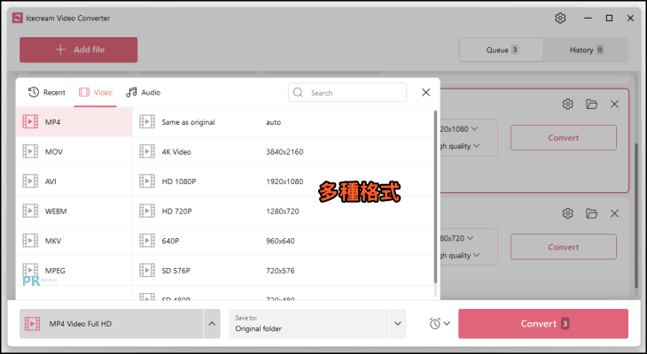Choose MOV in the format list
The image size is (647, 354).
click(74, 151)
